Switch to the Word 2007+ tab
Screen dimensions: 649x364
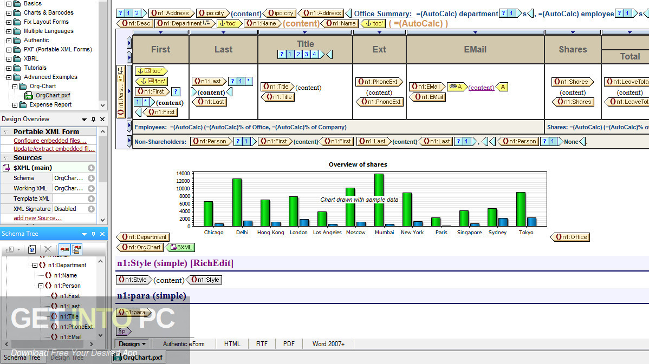click(x=328, y=344)
